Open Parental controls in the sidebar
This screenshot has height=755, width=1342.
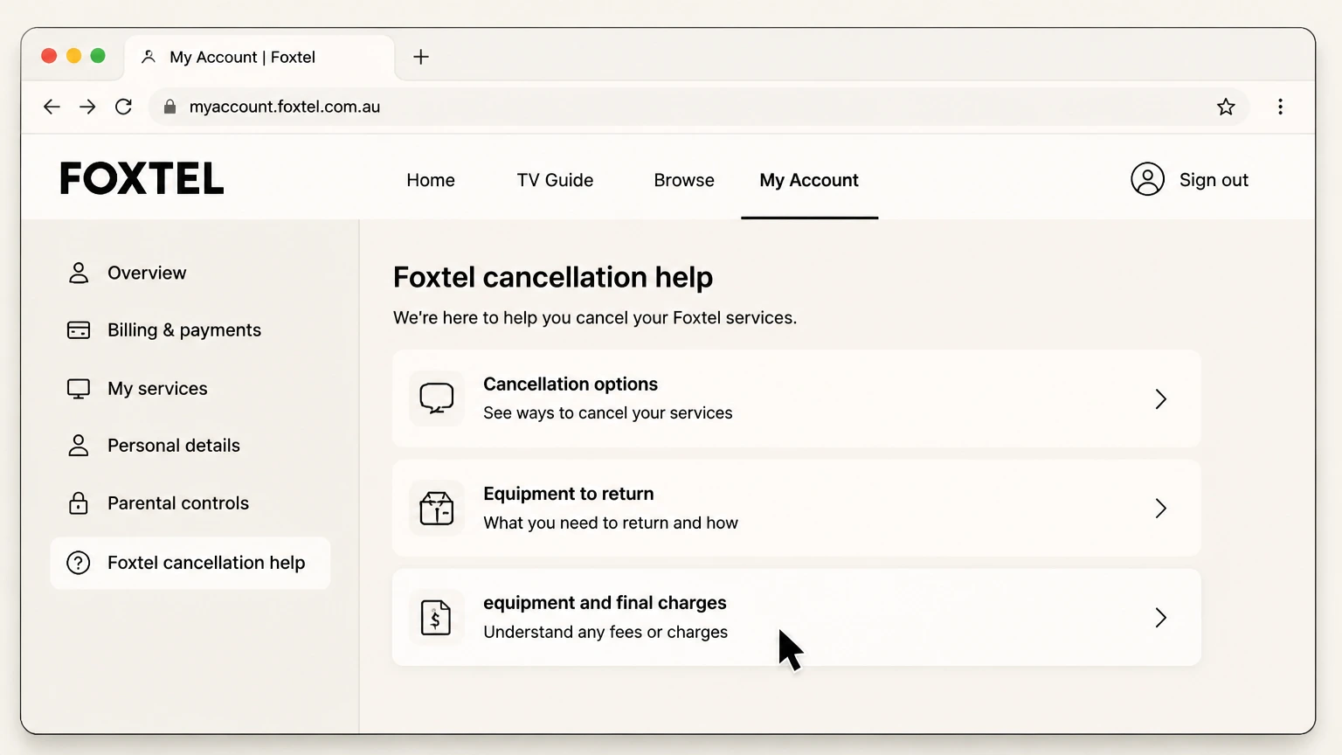click(178, 503)
